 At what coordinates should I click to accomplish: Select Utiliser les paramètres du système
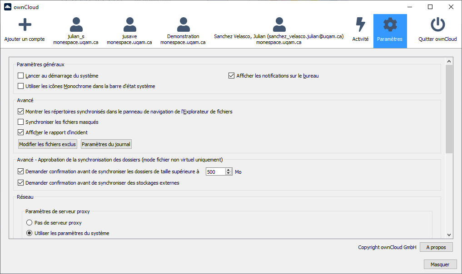[x=29, y=233]
